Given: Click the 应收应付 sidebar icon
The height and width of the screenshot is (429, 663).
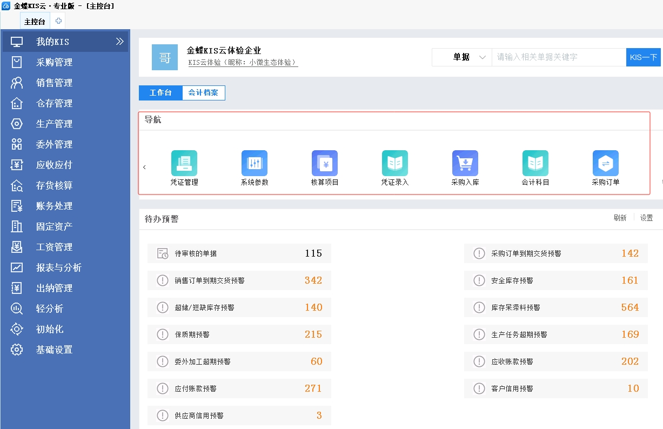Looking at the screenshot, I should click(x=17, y=165).
